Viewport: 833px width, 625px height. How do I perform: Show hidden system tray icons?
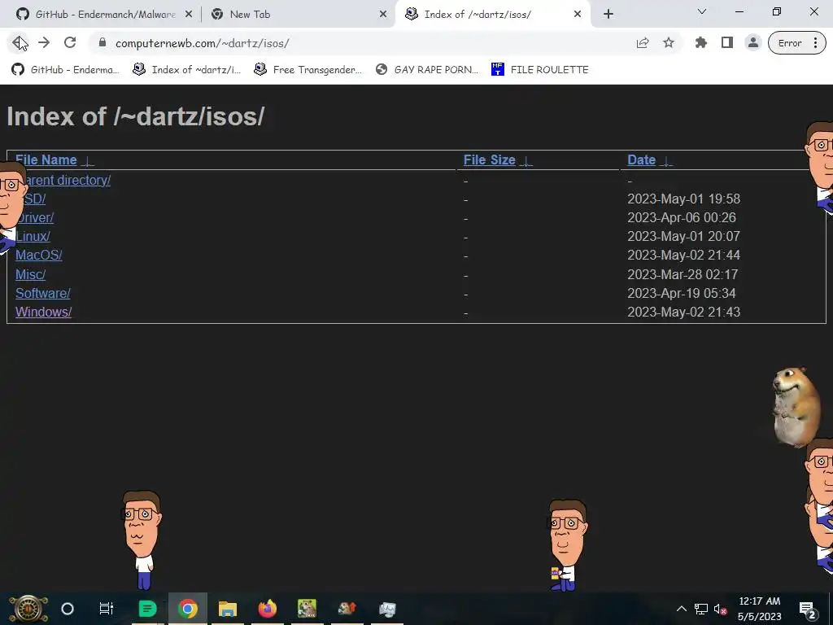[x=681, y=609]
